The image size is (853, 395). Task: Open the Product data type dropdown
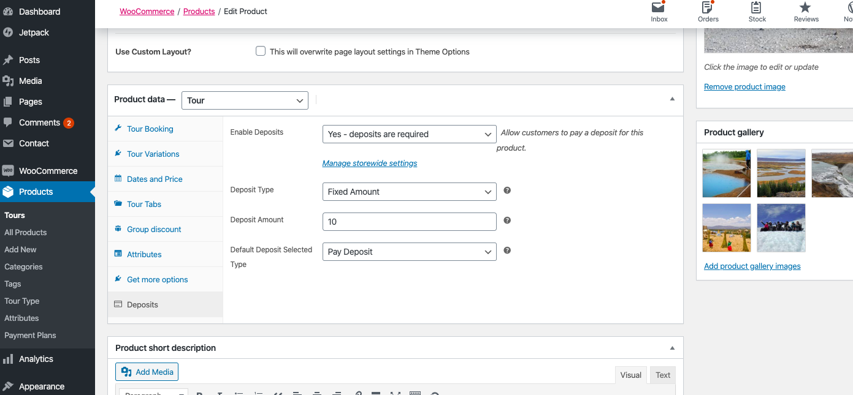pos(245,100)
